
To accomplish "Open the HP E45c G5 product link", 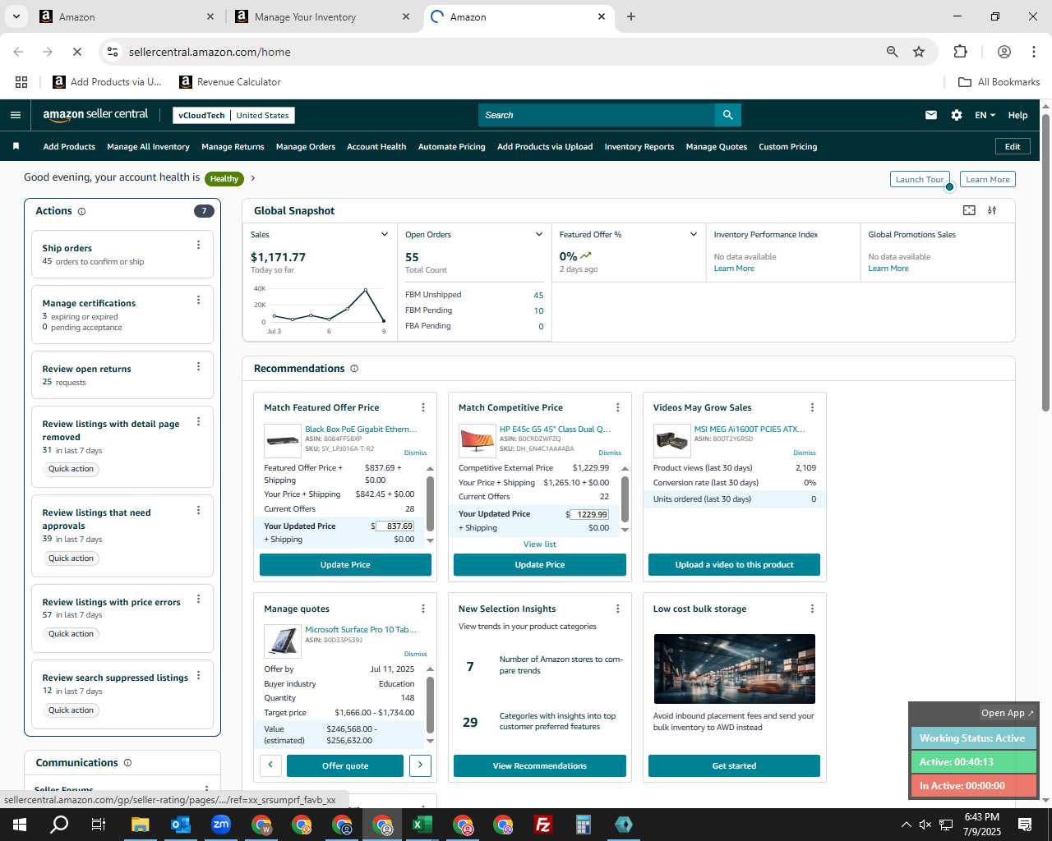I will click(555, 429).
